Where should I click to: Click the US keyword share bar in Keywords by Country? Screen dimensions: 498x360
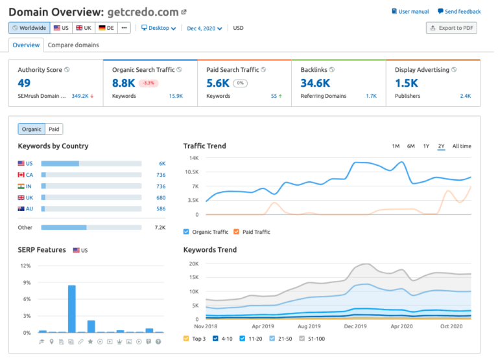tap(91, 164)
